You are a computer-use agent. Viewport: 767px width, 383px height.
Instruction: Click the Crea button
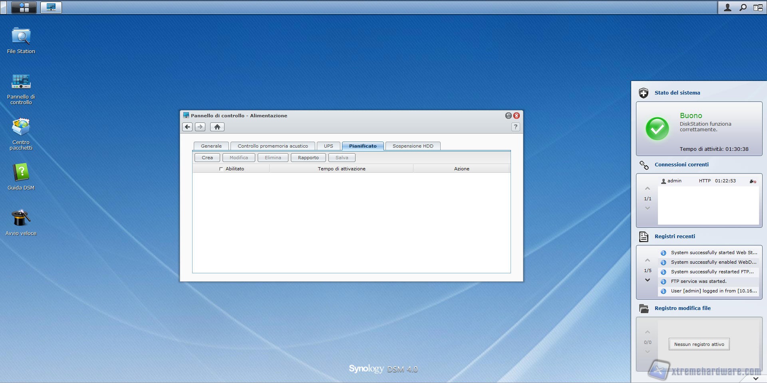click(207, 158)
